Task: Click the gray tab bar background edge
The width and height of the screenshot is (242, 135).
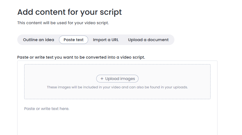Action: [172, 40]
